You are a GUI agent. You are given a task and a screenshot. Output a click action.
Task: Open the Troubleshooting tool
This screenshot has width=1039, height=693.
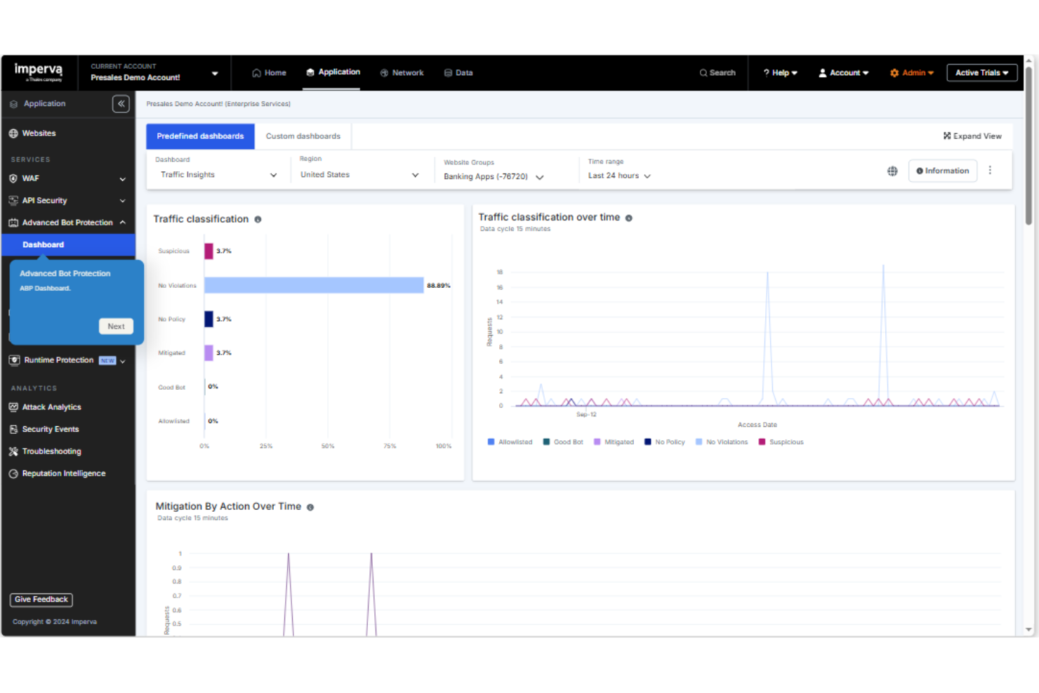(x=51, y=451)
